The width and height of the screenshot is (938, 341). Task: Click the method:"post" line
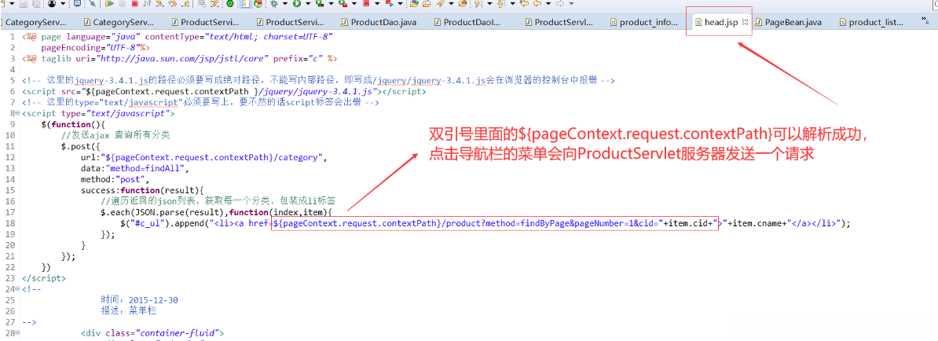115,179
